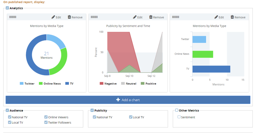Click the TV bar in the bar chart
256x133 pixels.
pos(211,69)
